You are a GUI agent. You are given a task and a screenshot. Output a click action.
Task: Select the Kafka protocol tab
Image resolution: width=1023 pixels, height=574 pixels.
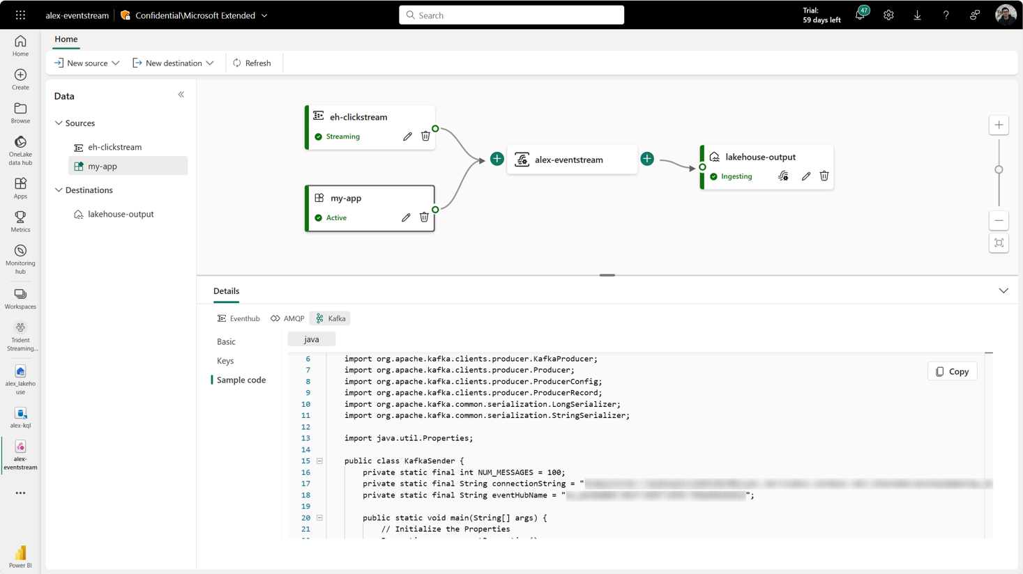(x=331, y=318)
